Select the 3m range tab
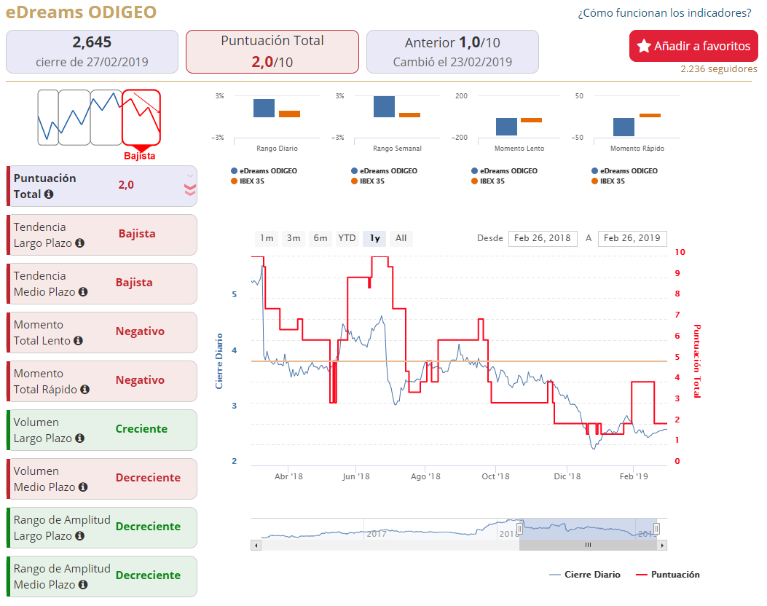The image size is (767, 606). [x=294, y=238]
